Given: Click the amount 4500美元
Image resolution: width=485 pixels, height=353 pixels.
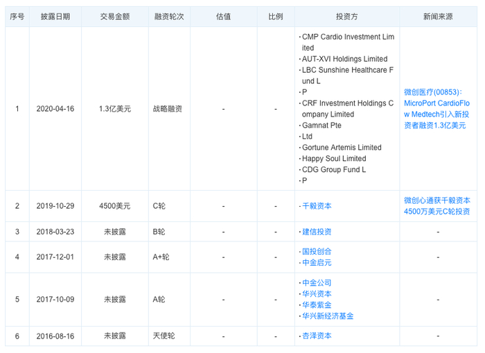Looking at the screenshot, I should click(115, 206).
